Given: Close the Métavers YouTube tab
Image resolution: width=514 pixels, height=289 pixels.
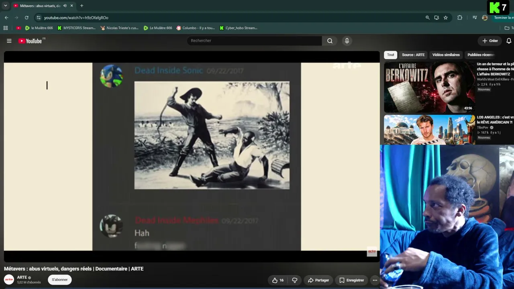Looking at the screenshot, I should 72,6.
